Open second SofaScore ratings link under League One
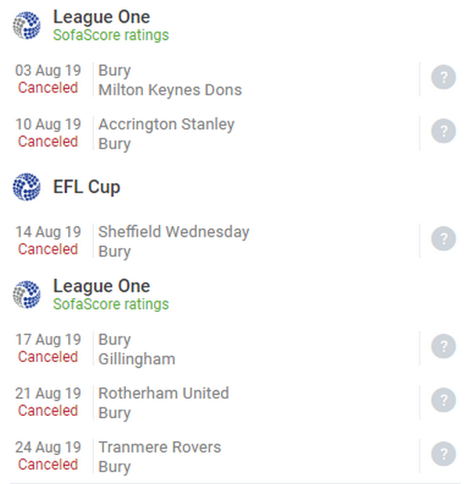The image size is (469, 484). [110, 304]
